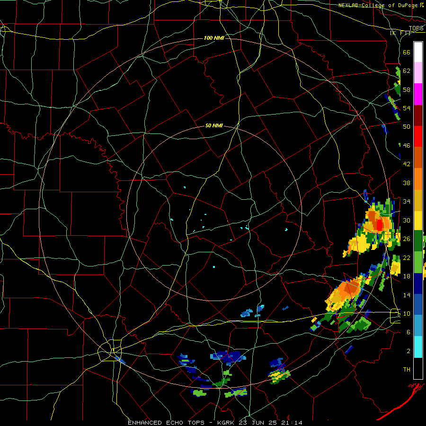Viewport: 426px width, 426px height.
Task: Click the '50 NMI' range ring label
Action: [214, 125]
